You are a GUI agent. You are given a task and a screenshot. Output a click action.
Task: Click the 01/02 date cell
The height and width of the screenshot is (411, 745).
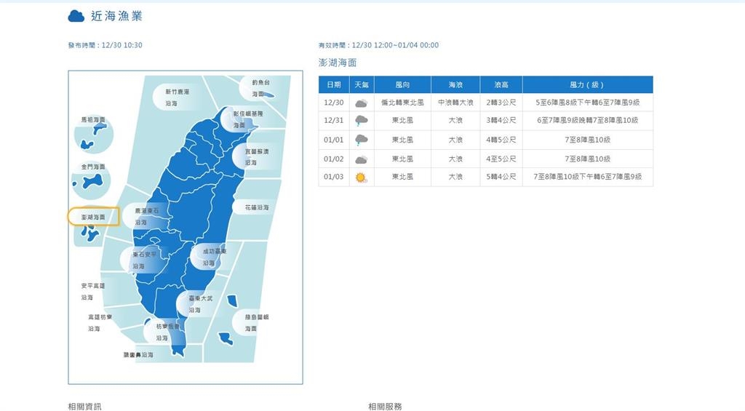pos(333,159)
